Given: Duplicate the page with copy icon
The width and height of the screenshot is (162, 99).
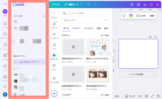Looking at the screenshot, I should (x=150, y=37).
